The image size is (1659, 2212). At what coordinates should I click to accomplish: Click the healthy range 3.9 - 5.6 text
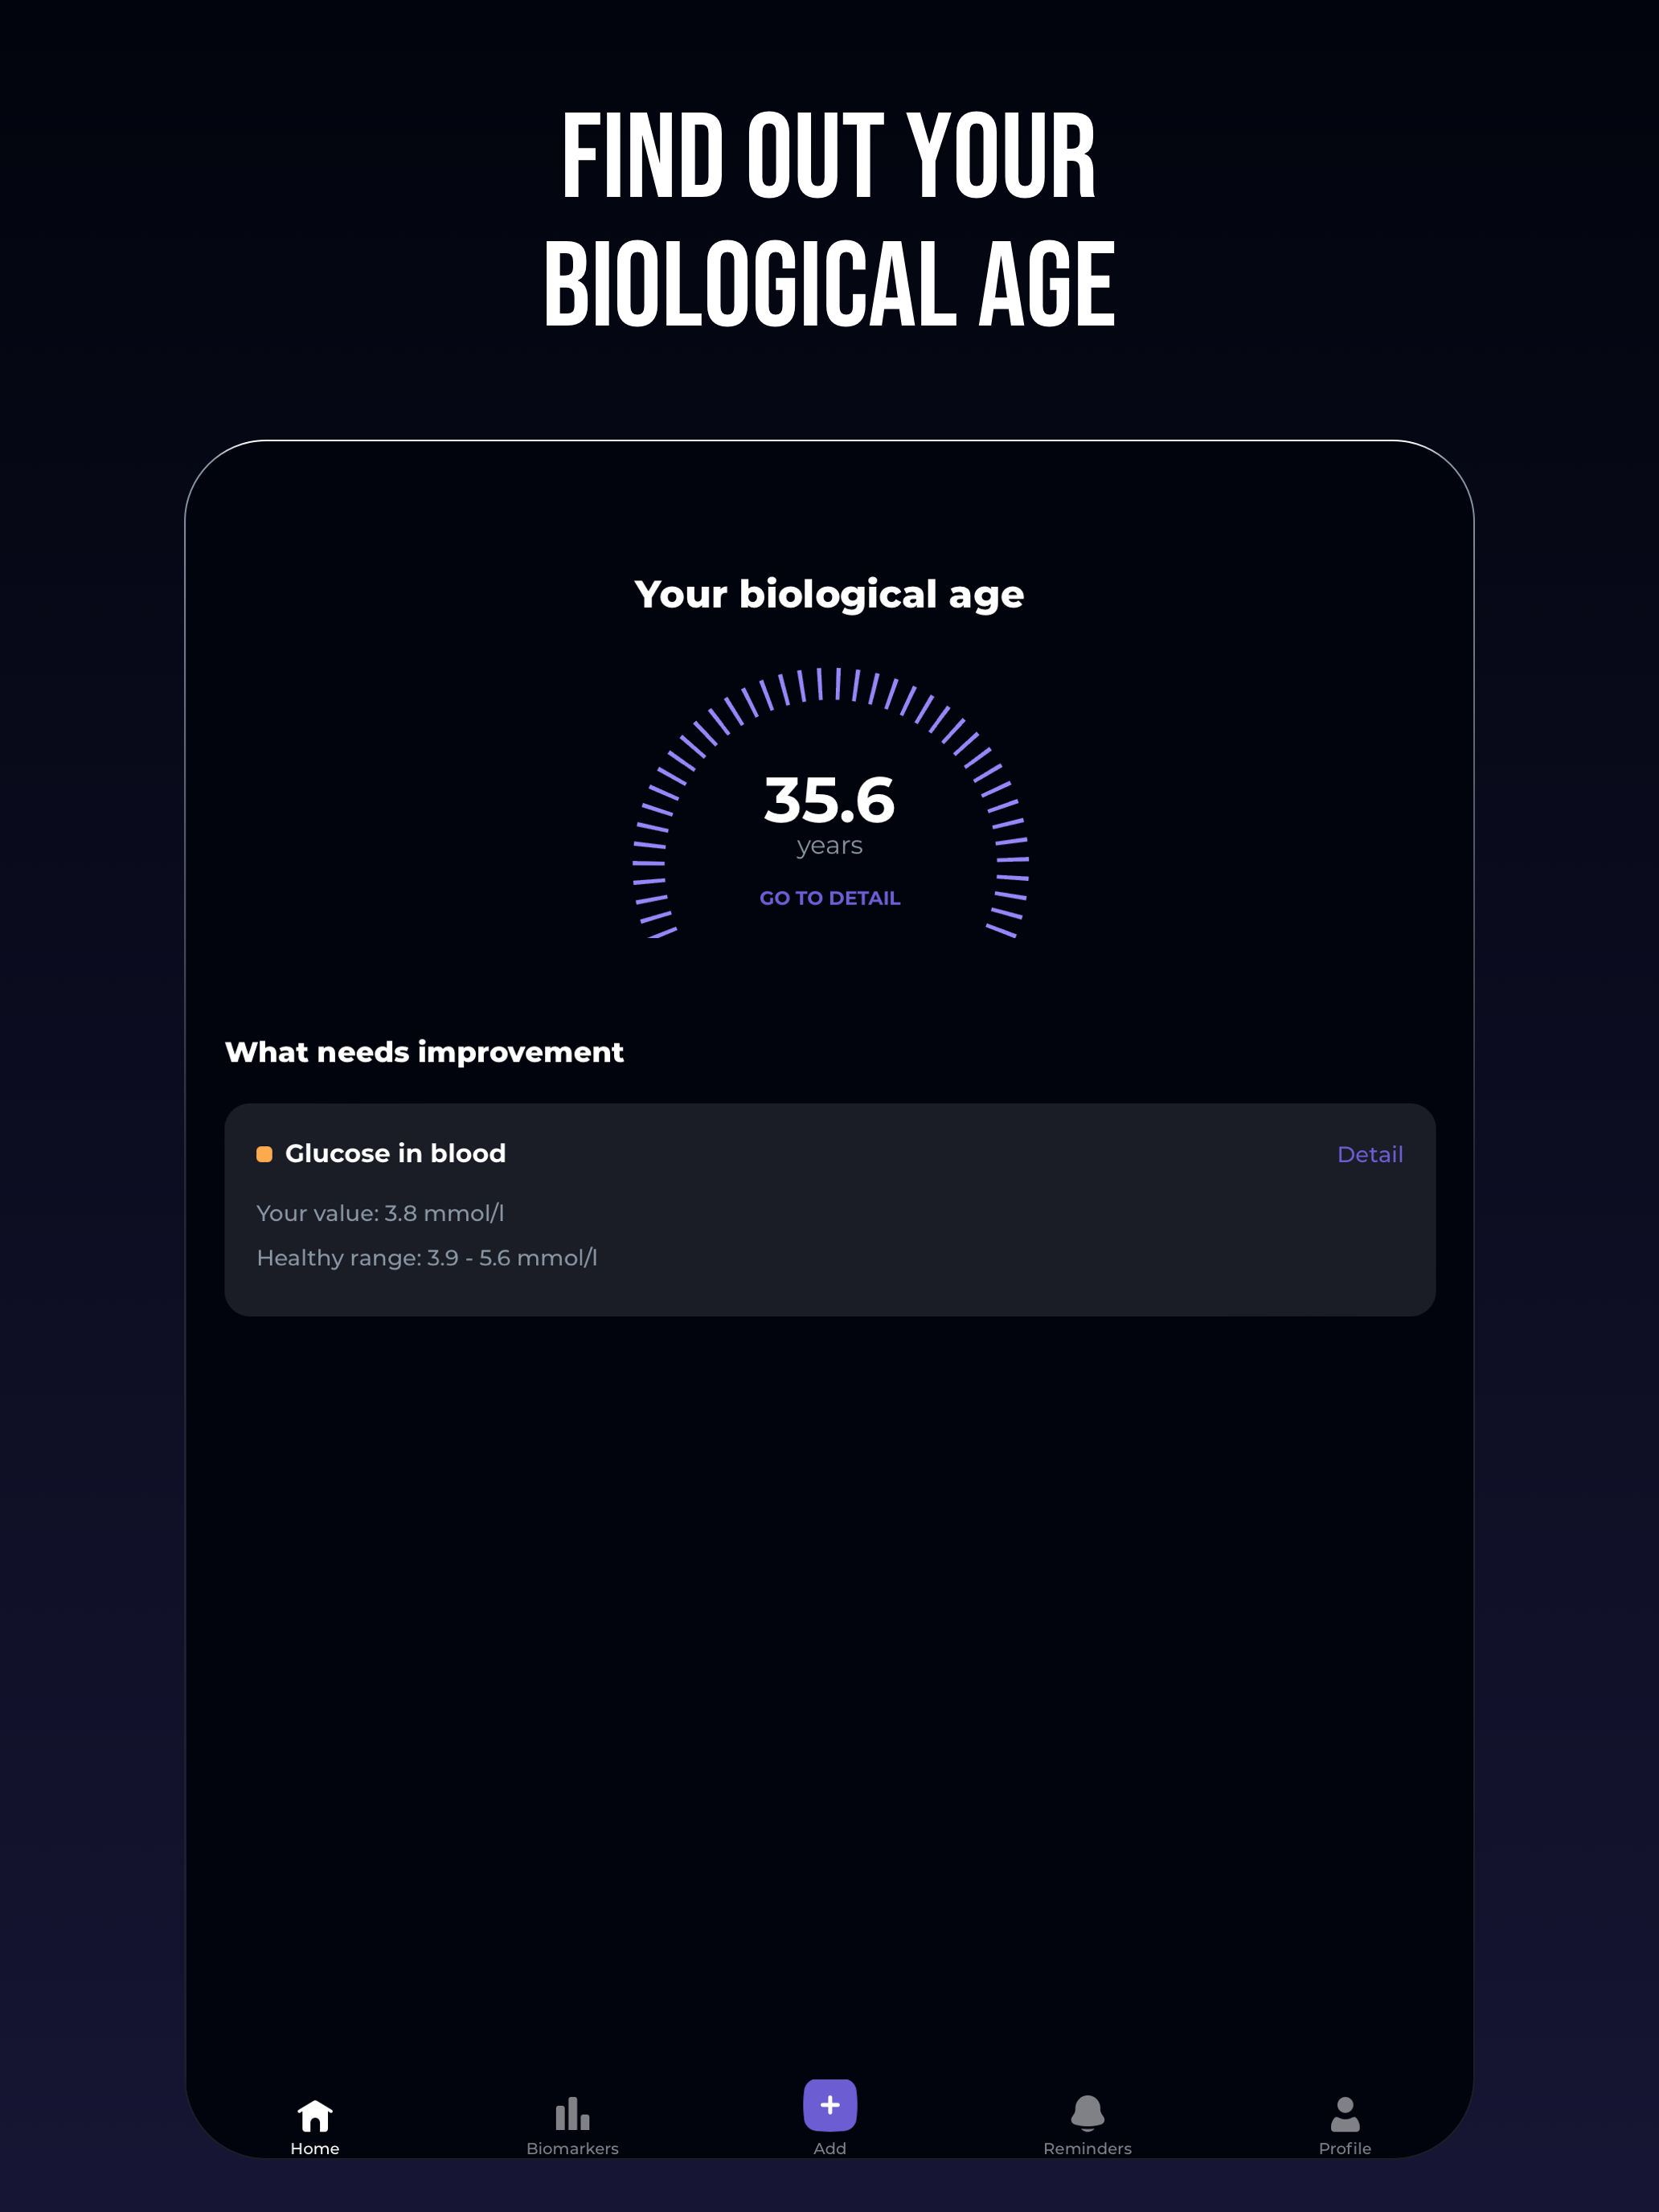coord(427,1258)
